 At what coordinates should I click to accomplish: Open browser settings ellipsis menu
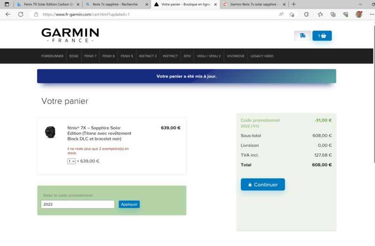(x=372, y=14)
